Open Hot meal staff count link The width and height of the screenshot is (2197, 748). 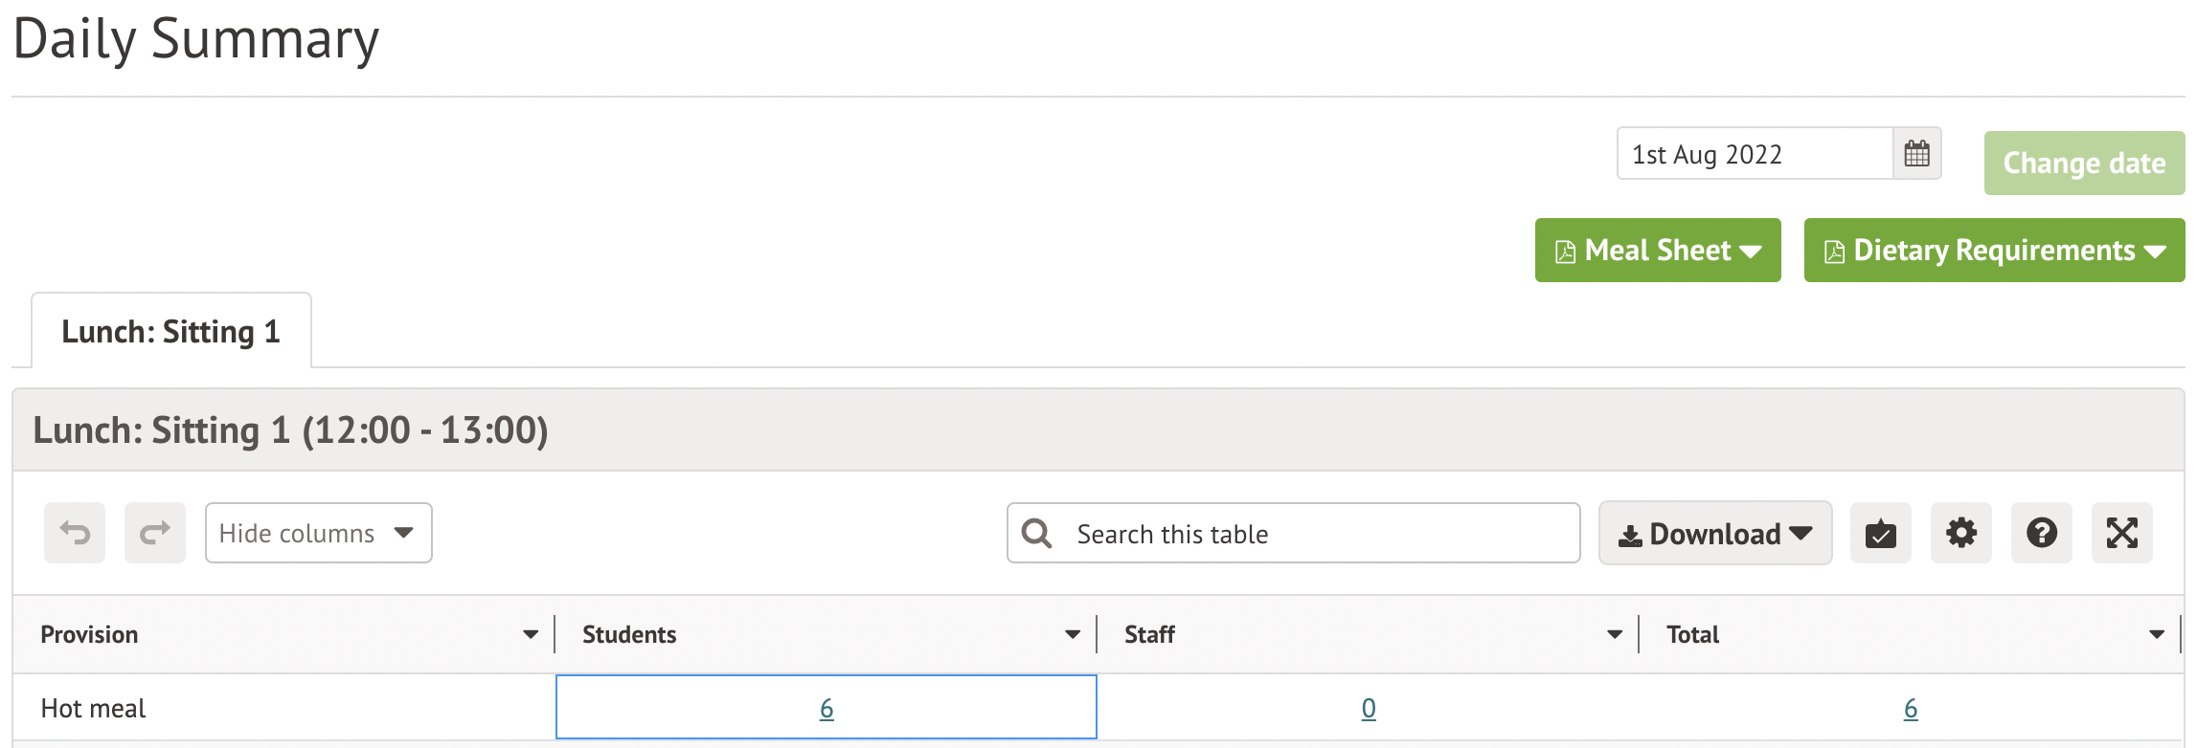1369,709
